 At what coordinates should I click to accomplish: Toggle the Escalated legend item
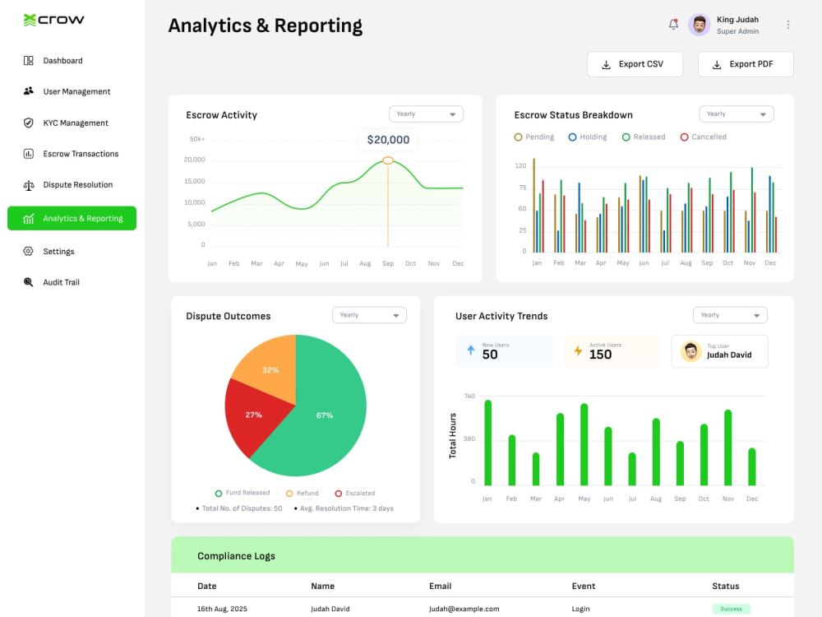tap(355, 493)
